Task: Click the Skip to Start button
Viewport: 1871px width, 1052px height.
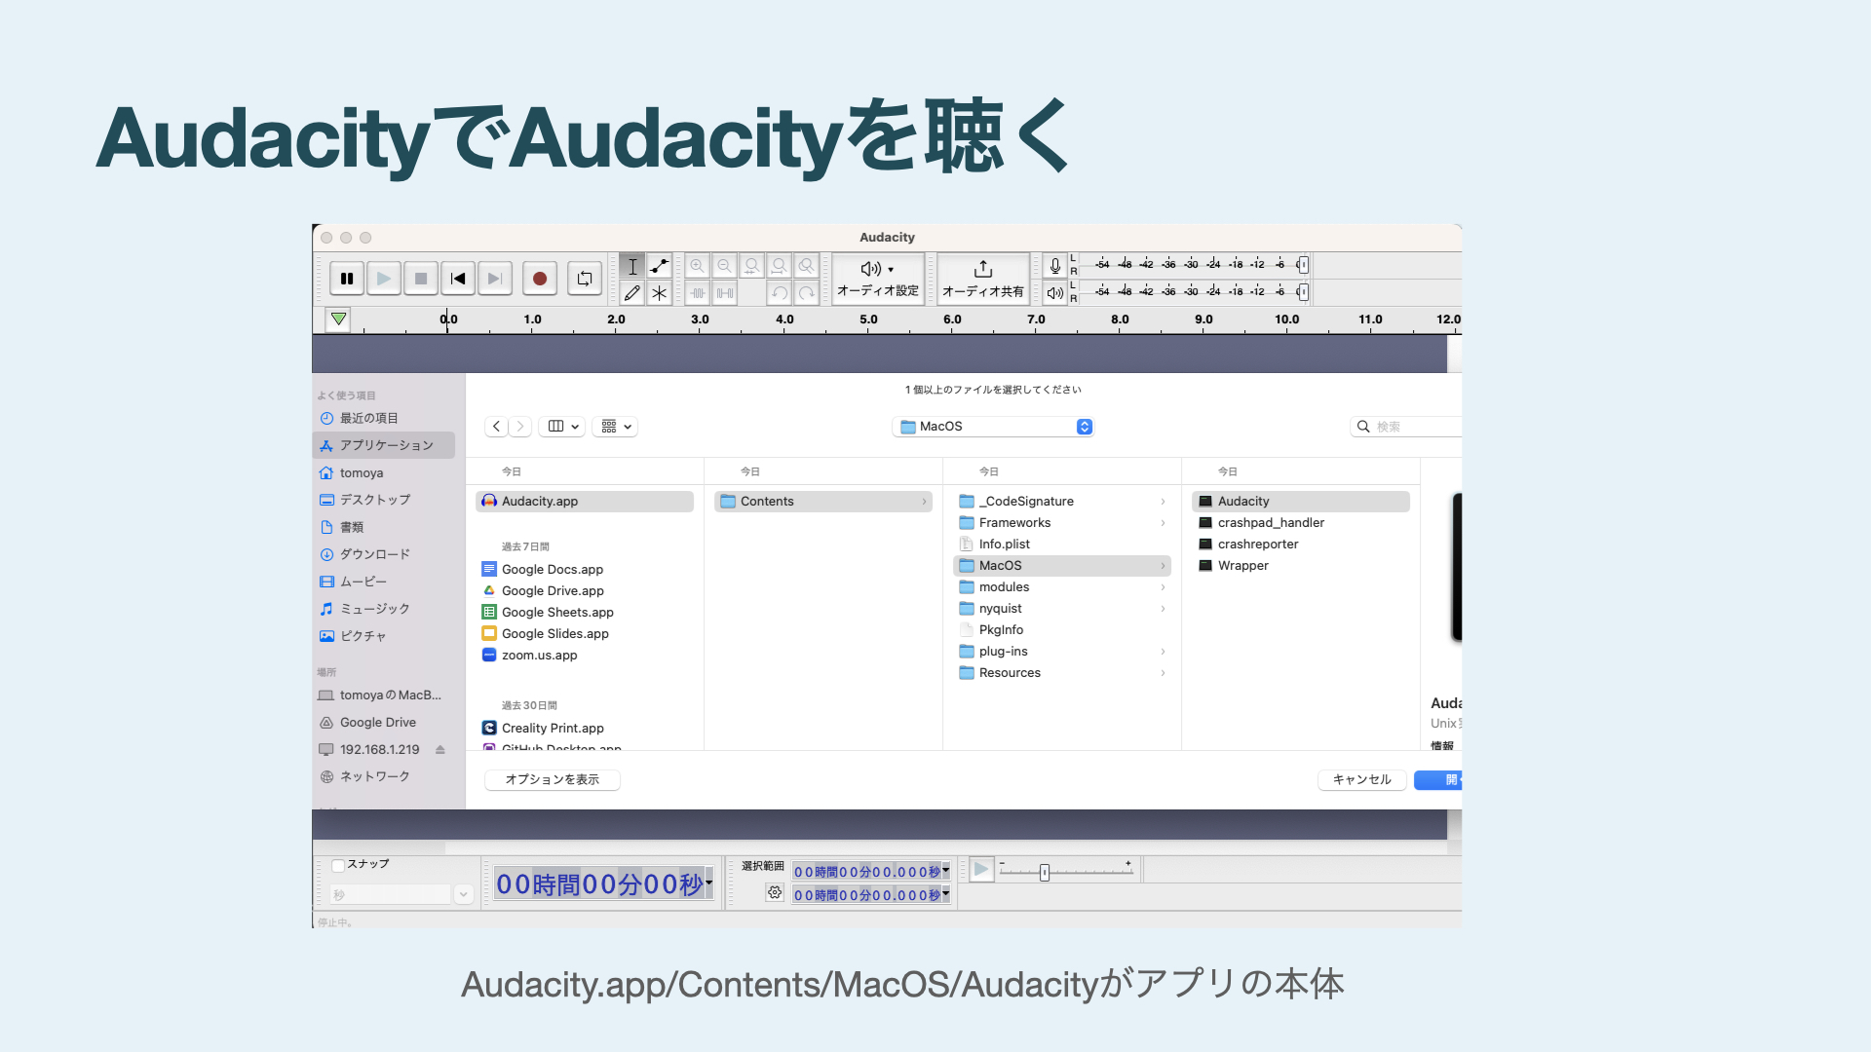Action: [458, 279]
